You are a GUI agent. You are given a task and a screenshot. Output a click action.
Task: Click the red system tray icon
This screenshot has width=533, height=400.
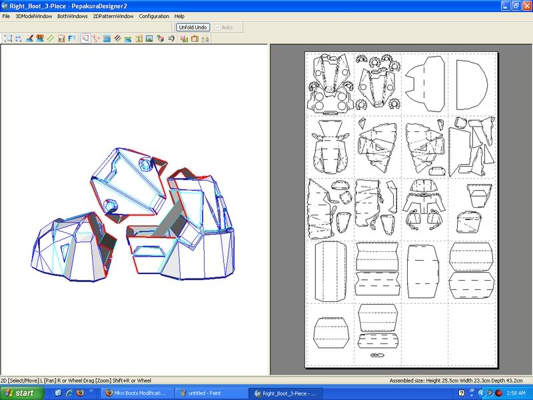[499, 393]
